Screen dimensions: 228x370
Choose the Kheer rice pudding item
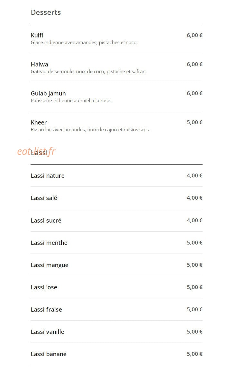pos(116,126)
